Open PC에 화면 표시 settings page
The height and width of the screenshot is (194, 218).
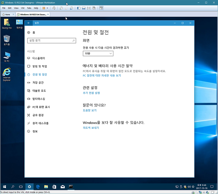pyautogui.click(x=38, y=107)
